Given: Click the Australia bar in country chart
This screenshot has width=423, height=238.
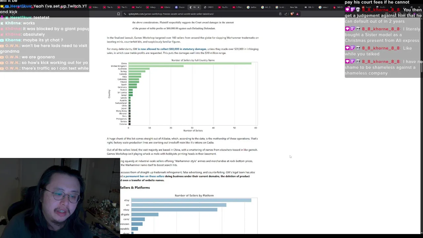Looking at the screenshot, I should [139, 69].
